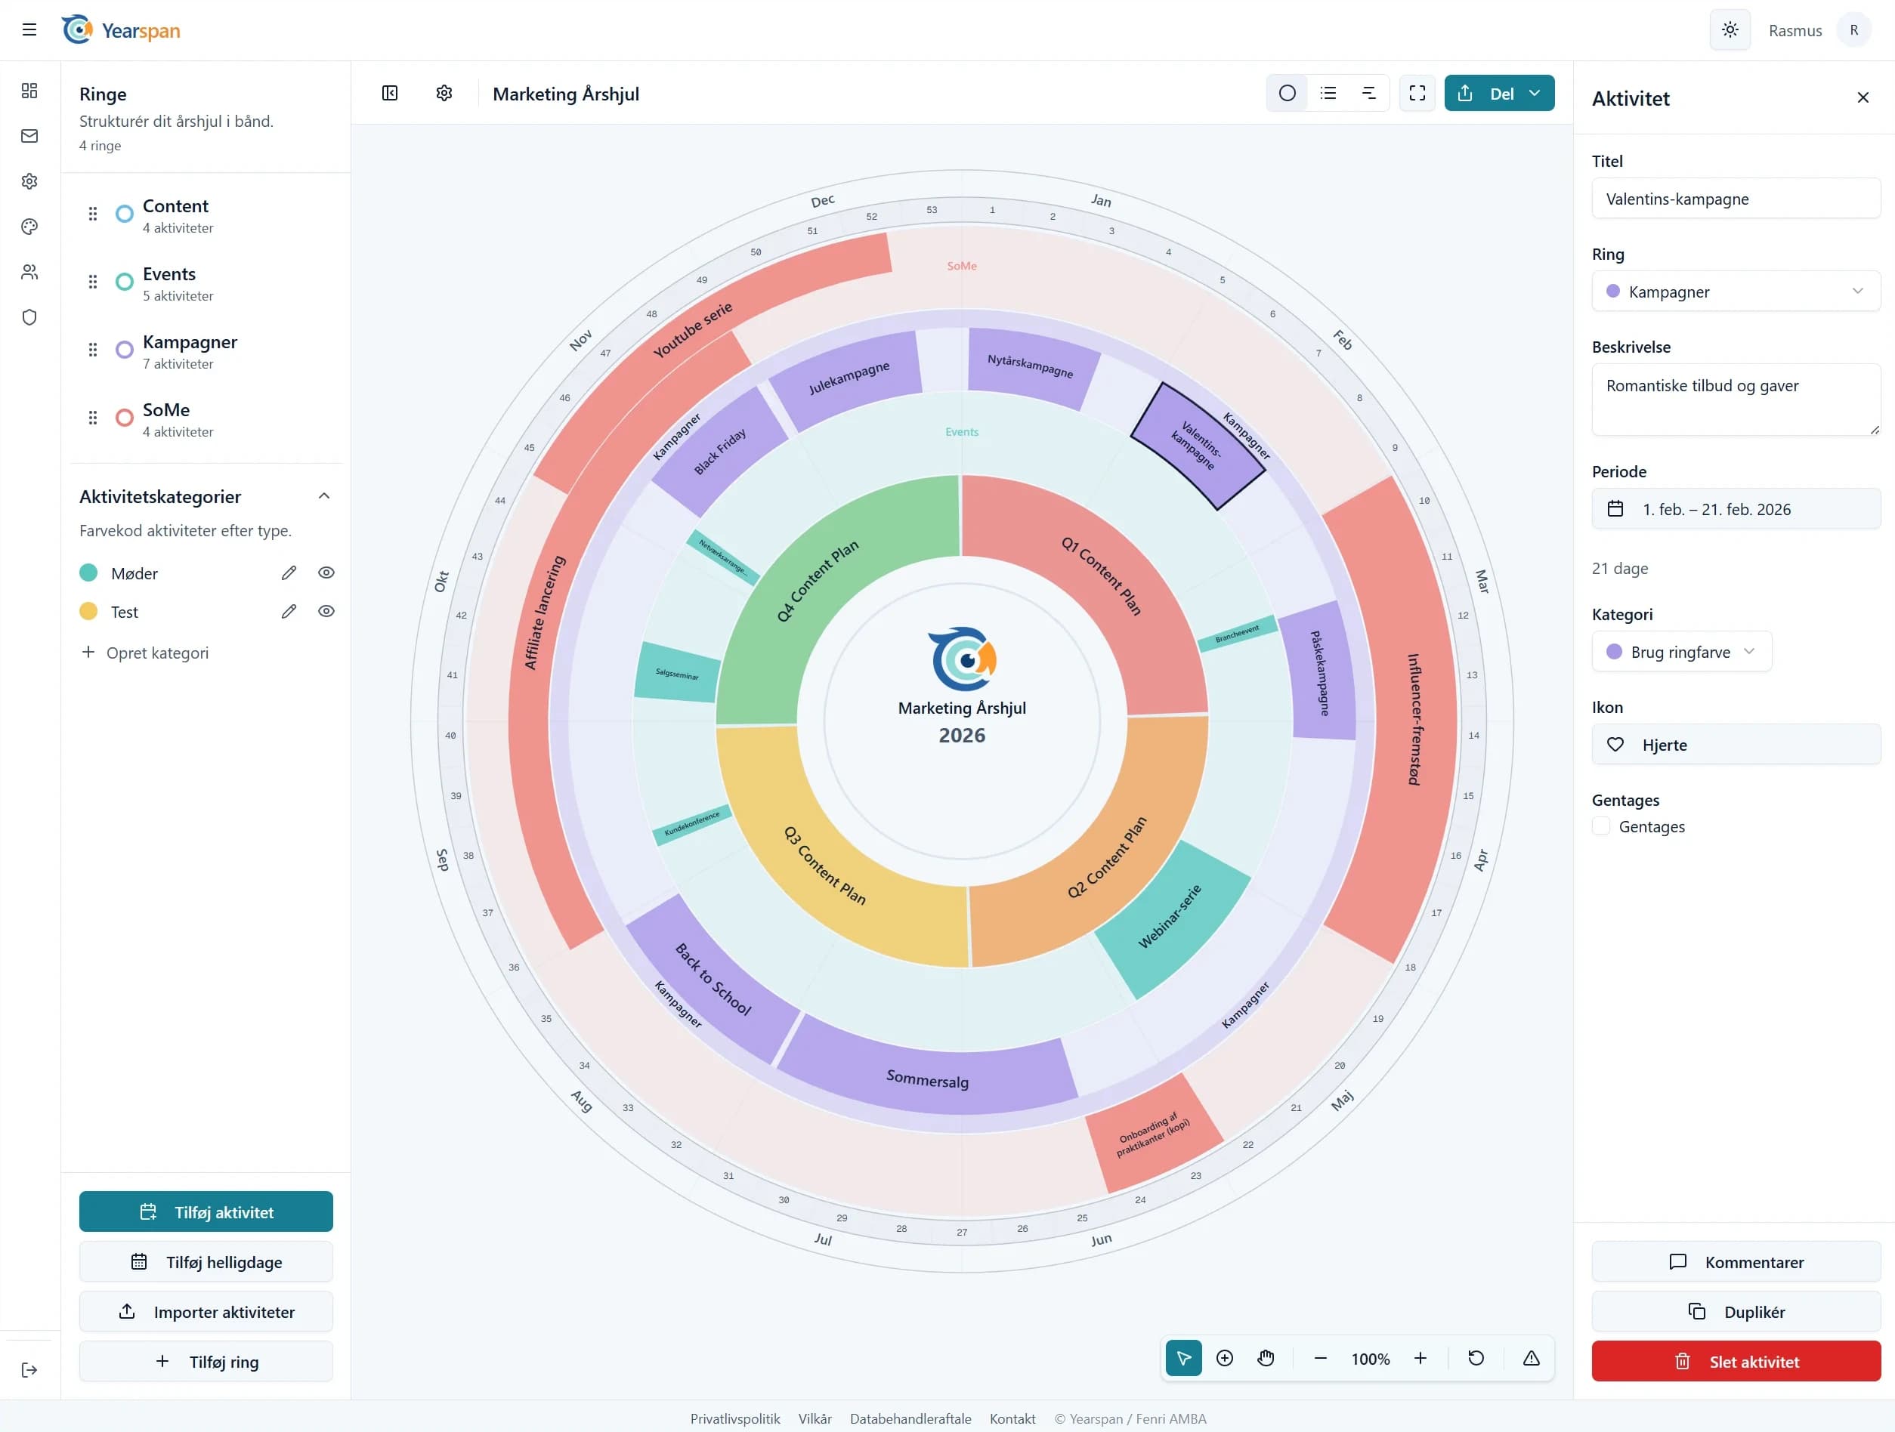
Task: Click the Tilføj aktivitet button
Action: tap(206, 1212)
